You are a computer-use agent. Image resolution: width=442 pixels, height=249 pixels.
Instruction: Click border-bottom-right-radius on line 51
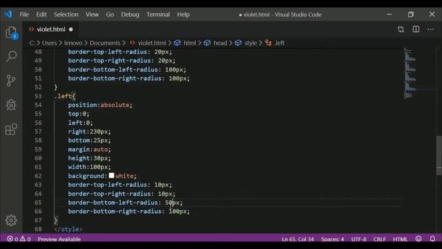[115, 78]
